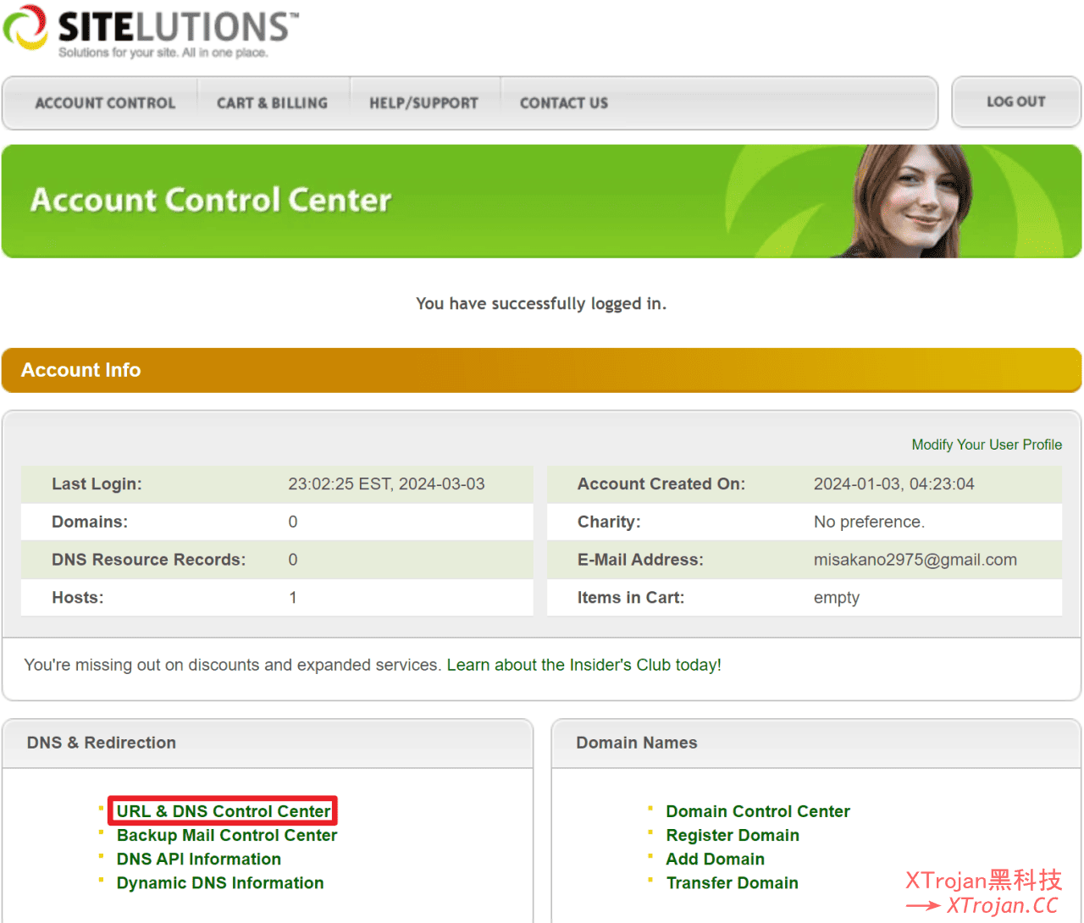The width and height of the screenshot is (1084, 923).
Task: Select the Add Domain link
Action: [x=716, y=859]
